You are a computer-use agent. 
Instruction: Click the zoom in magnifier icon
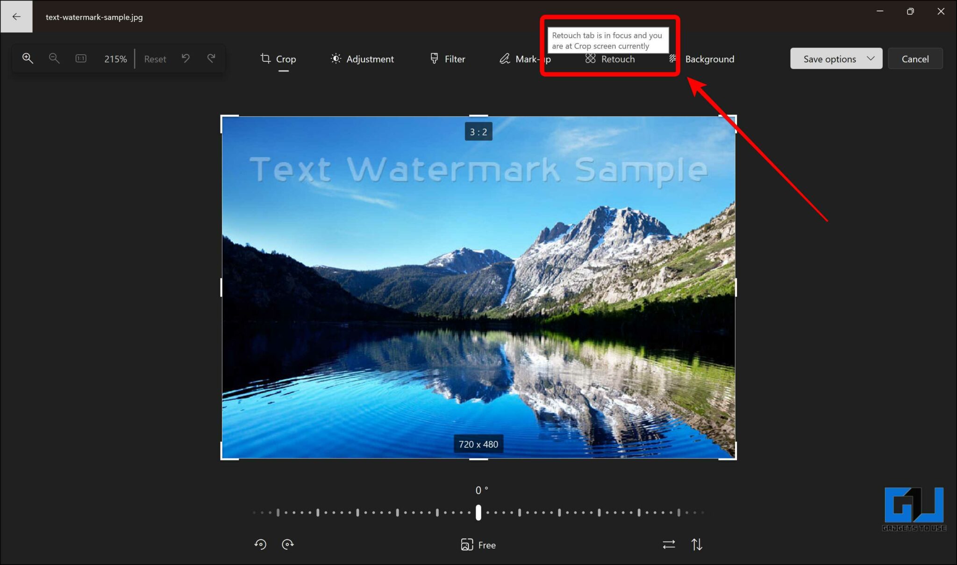(x=28, y=58)
